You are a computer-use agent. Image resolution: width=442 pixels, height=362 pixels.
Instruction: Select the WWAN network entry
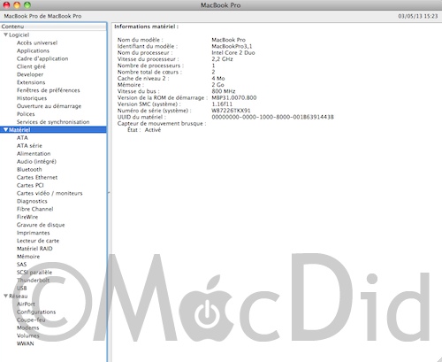pos(26,343)
